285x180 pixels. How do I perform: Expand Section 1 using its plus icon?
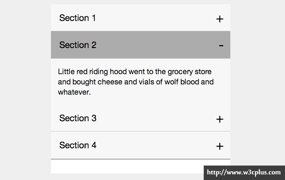pyautogui.click(x=220, y=19)
